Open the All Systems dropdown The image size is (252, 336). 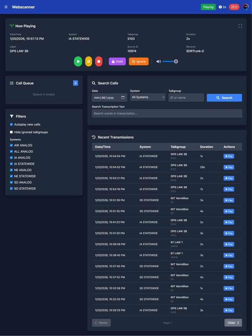click(148, 97)
